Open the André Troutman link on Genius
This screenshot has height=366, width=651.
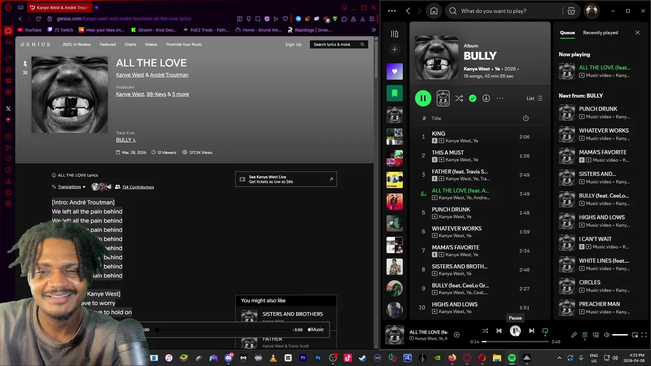click(x=169, y=75)
